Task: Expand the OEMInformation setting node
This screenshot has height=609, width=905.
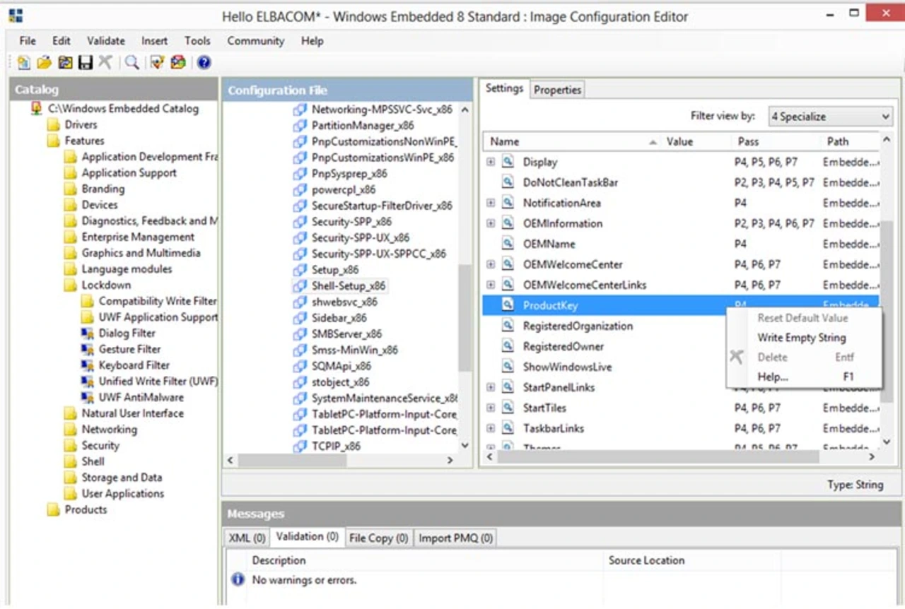Action: pyautogui.click(x=491, y=223)
